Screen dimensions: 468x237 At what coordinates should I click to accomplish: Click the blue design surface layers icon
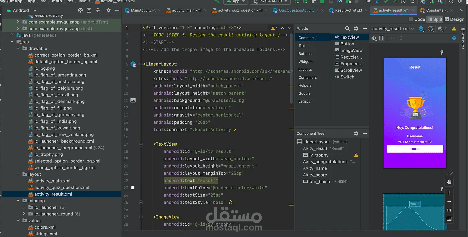tap(422, 29)
